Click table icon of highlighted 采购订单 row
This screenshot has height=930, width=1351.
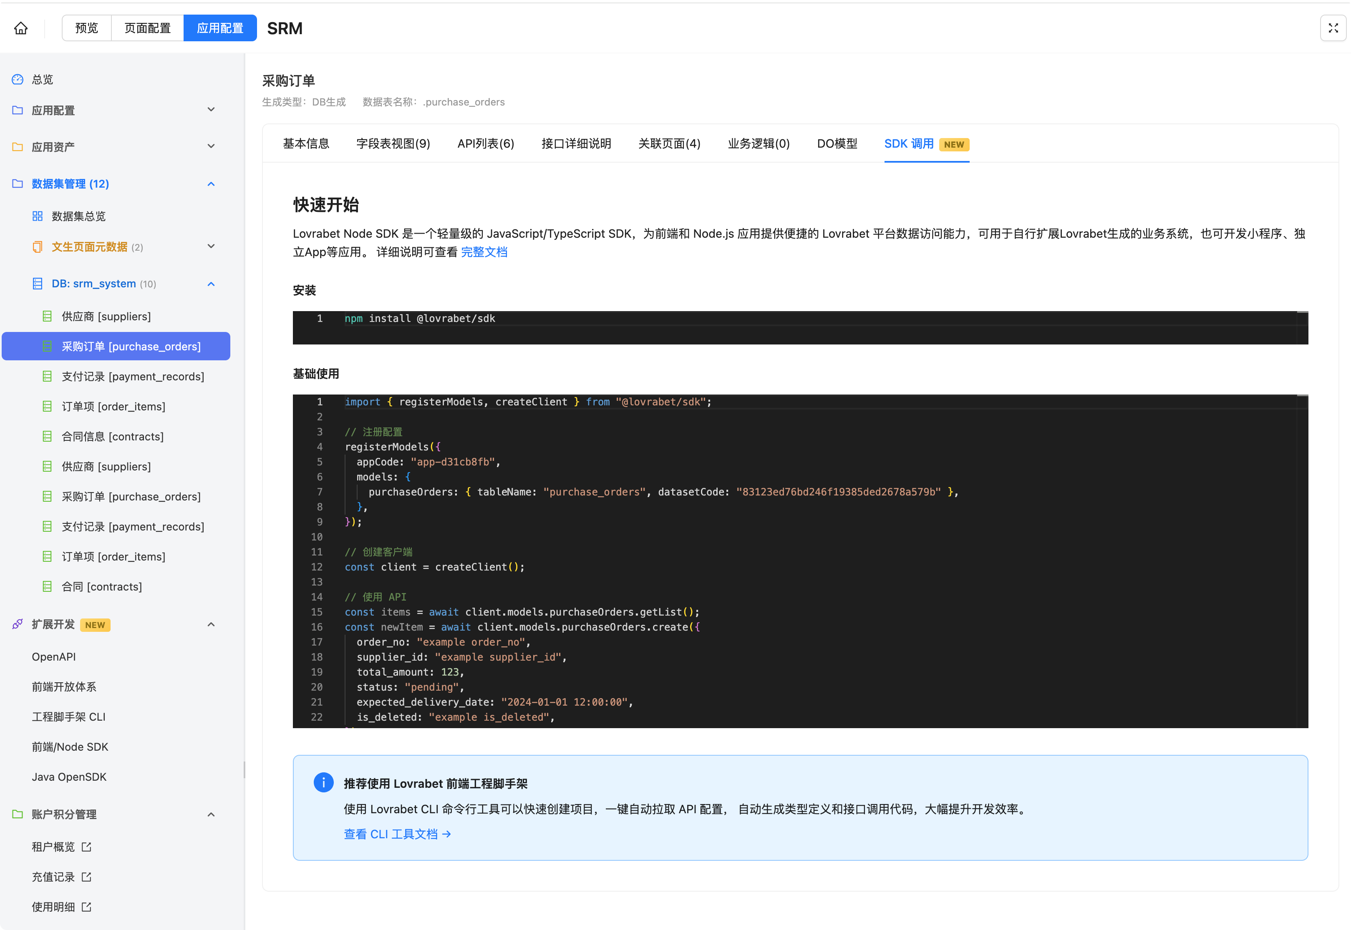[x=47, y=346]
